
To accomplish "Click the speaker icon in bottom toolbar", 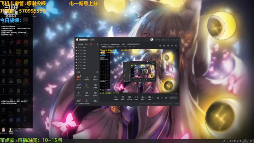I will point(149,98).
